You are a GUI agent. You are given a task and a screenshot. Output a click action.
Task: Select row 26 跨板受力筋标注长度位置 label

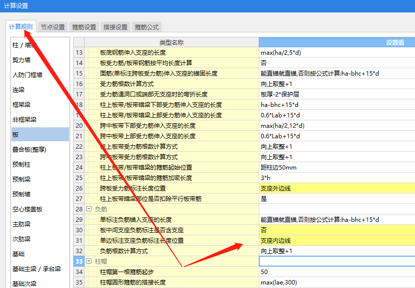pos(132,189)
